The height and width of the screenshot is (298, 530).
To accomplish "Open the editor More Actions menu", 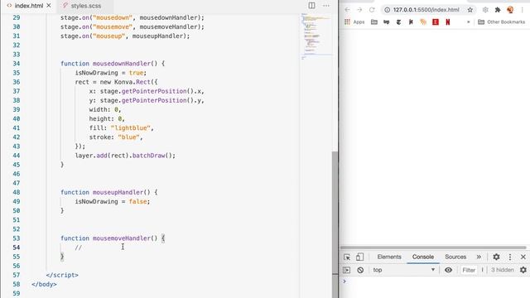I will click(326, 6).
